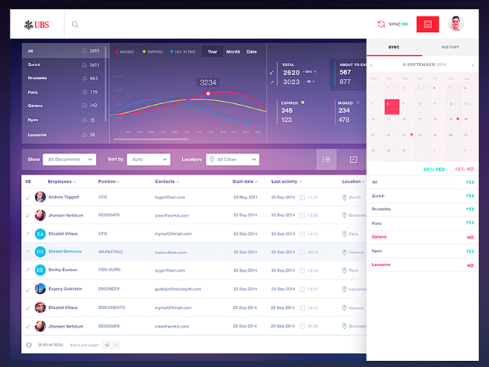Click location pin next to Paris
The image size is (489, 367).
tap(344, 234)
